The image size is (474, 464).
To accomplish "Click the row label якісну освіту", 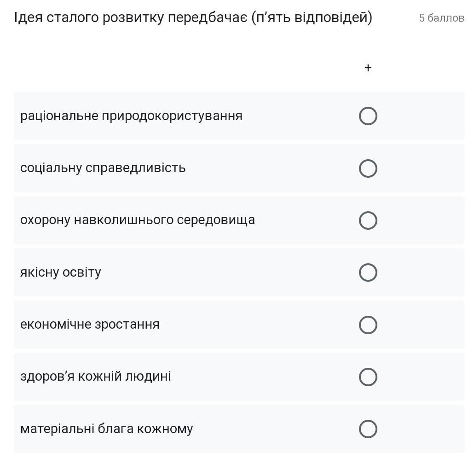I will (x=60, y=273).
